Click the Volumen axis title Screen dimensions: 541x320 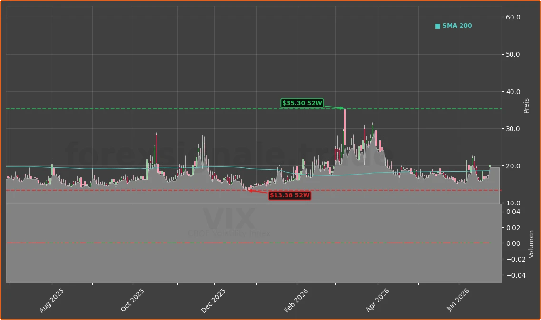[531, 244]
